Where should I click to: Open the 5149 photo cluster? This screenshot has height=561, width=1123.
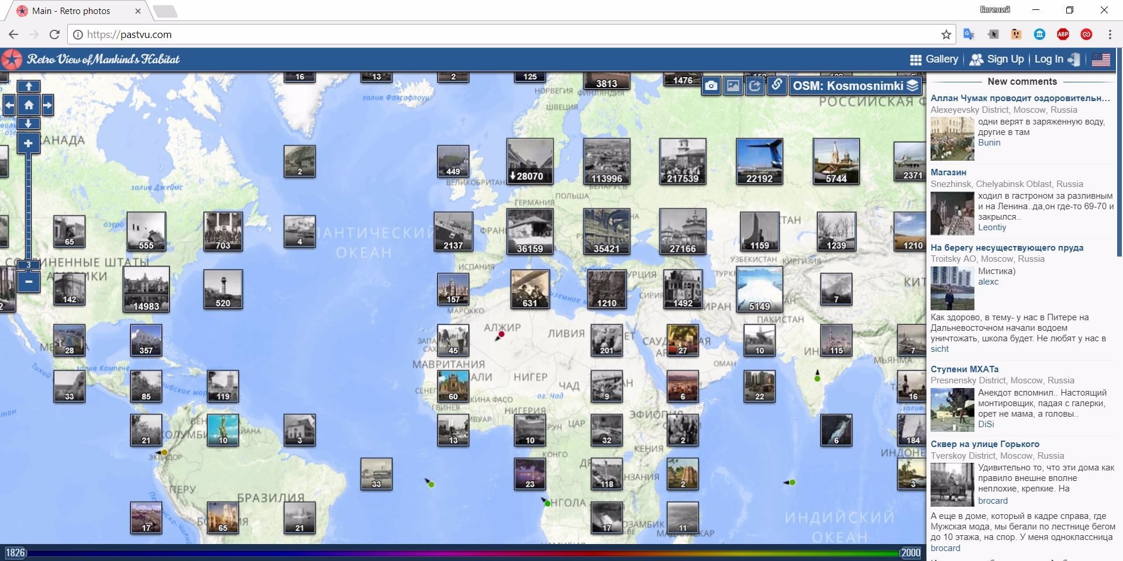click(759, 289)
